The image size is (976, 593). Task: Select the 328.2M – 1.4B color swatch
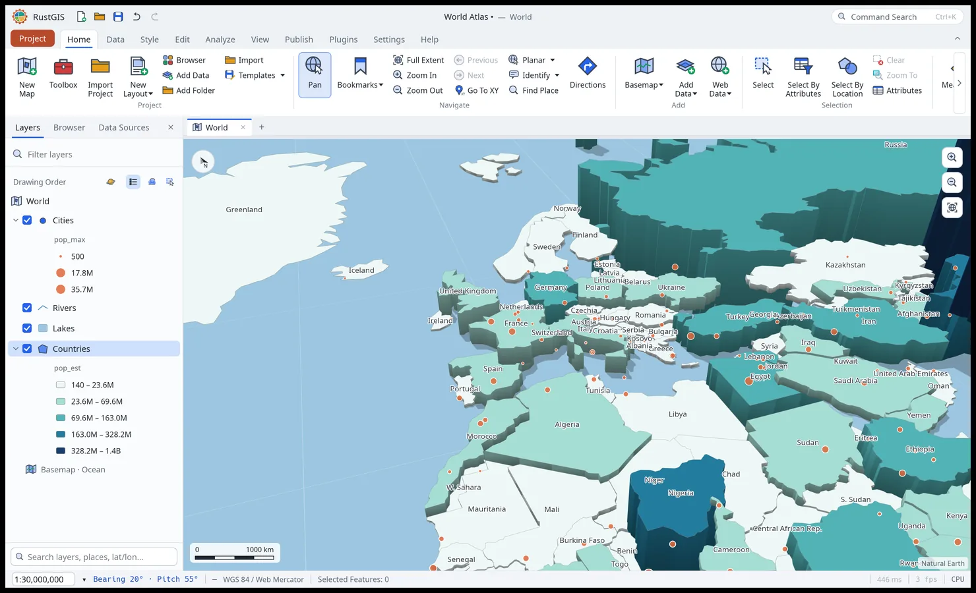click(61, 451)
